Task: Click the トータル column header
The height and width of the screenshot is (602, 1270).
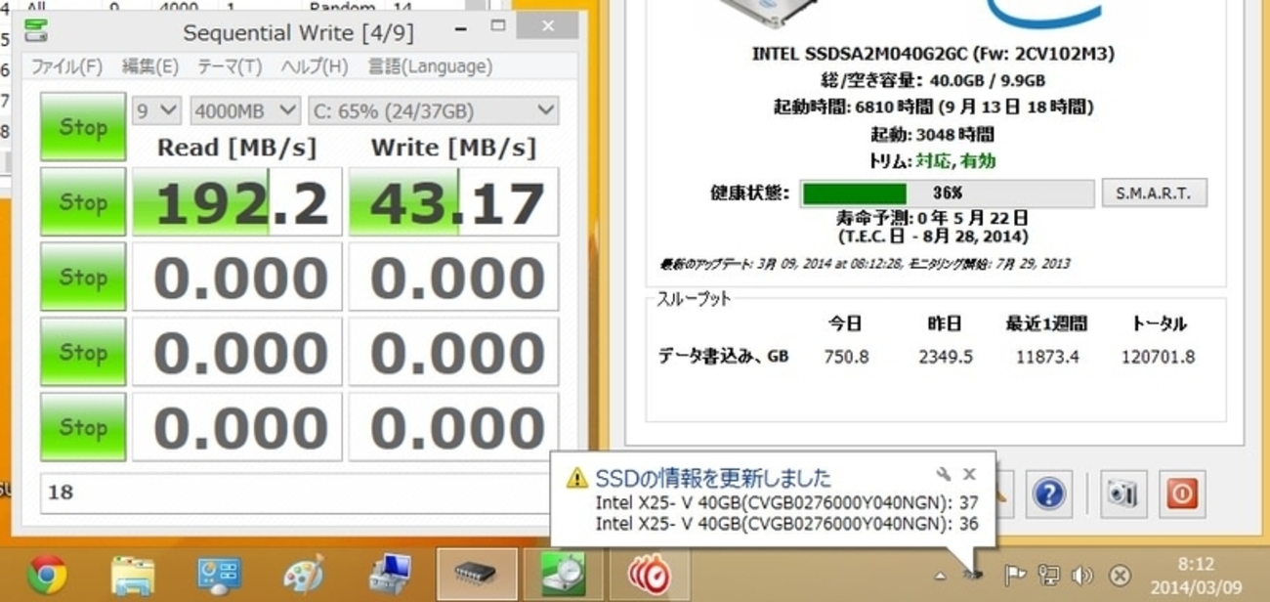Action: [x=1160, y=323]
